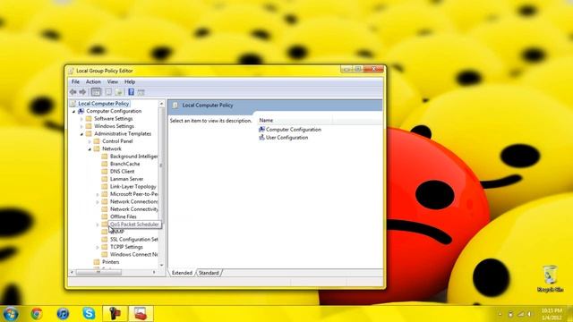
Task: Expand the Software Settings node
Action: [x=81, y=119]
